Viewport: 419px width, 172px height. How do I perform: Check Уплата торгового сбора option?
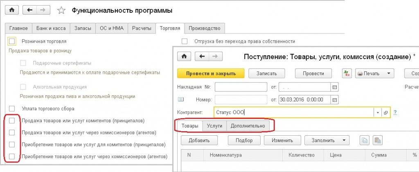pyautogui.click(x=12, y=108)
